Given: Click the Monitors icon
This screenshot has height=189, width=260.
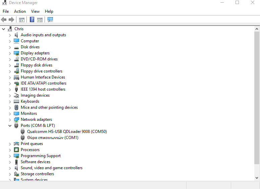Looking at the screenshot, I should click(x=16, y=113).
